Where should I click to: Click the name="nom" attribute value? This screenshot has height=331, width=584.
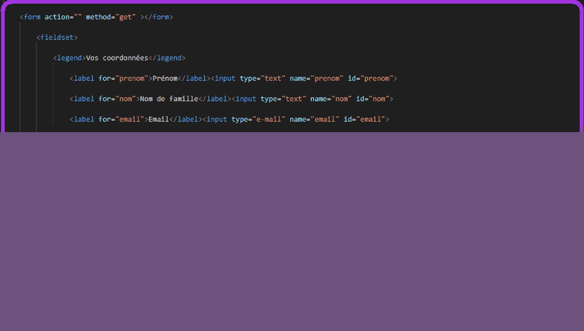(341, 99)
